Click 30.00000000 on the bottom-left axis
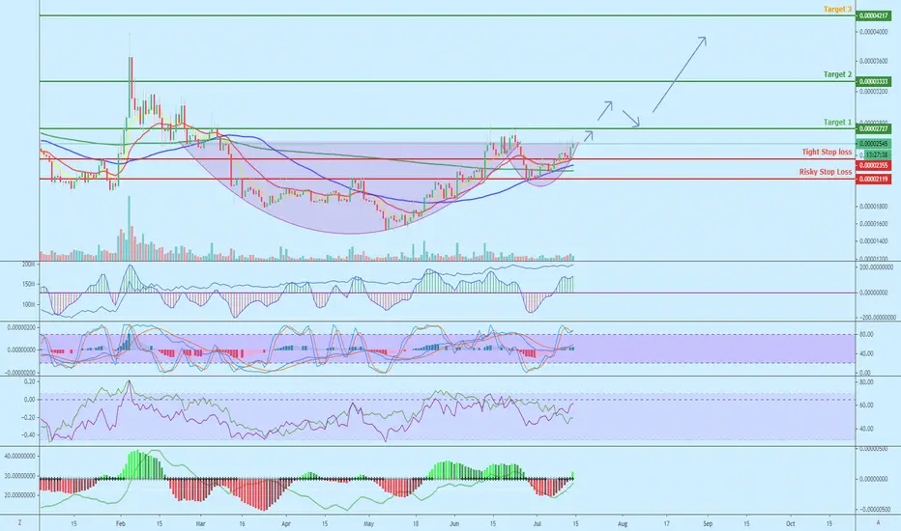 (20, 476)
